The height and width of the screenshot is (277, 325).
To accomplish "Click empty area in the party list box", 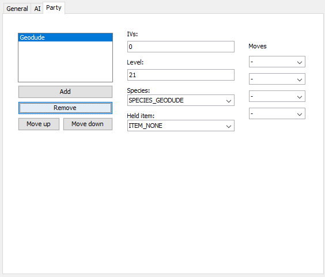I will pos(65,62).
